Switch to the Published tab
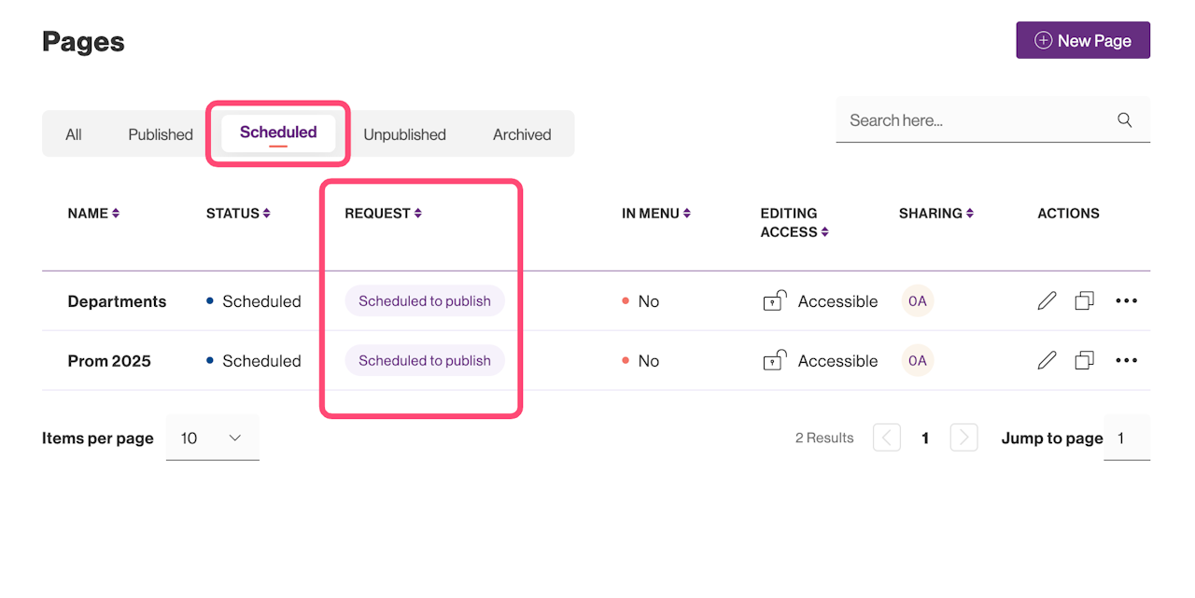This screenshot has width=1195, height=598. 161,134
